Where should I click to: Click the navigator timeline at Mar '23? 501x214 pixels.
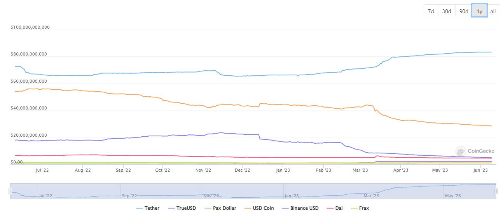pyautogui.click(x=372, y=196)
